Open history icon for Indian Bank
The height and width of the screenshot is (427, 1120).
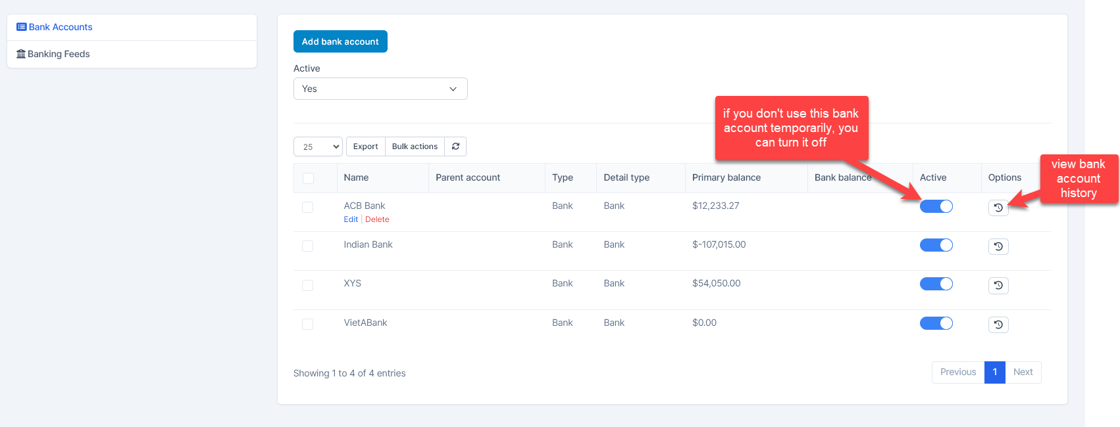coord(998,246)
